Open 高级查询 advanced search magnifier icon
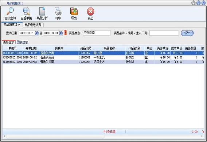 (10, 11)
